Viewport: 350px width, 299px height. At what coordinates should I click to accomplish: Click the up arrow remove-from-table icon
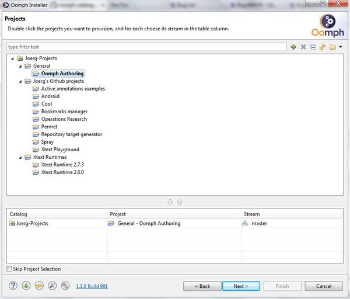point(180,202)
